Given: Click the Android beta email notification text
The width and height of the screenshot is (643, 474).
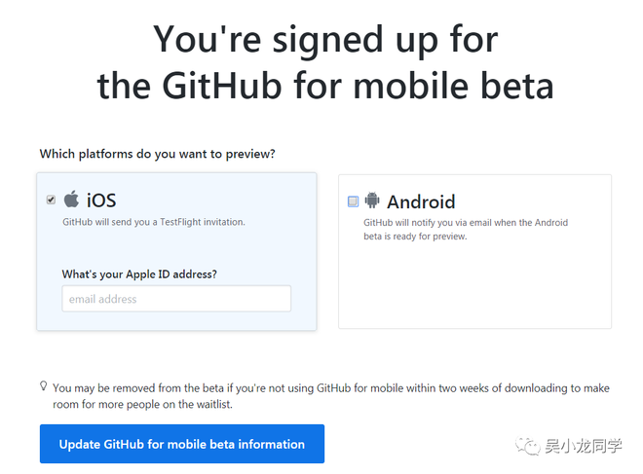Looking at the screenshot, I should pyautogui.click(x=466, y=230).
